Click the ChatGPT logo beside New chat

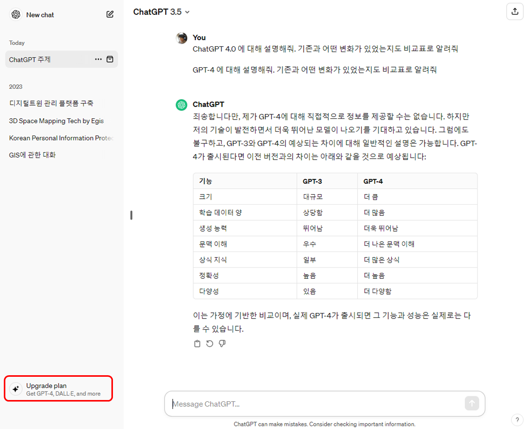click(16, 14)
